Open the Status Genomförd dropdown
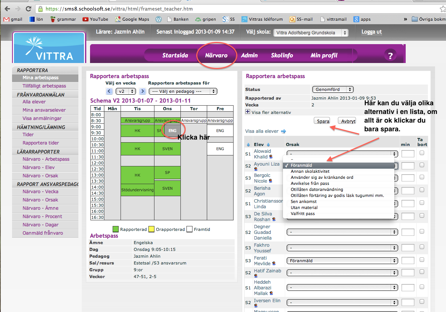Viewport: 446px width, 312px height. (x=333, y=89)
